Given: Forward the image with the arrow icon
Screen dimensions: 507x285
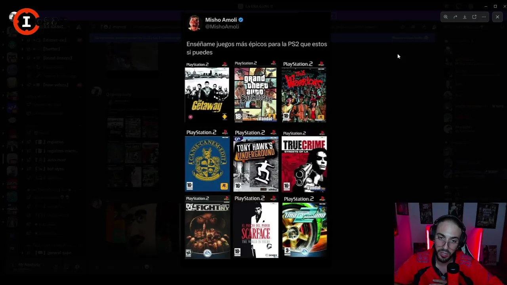Looking at the screenshot, I should click(x=455, y=17).
